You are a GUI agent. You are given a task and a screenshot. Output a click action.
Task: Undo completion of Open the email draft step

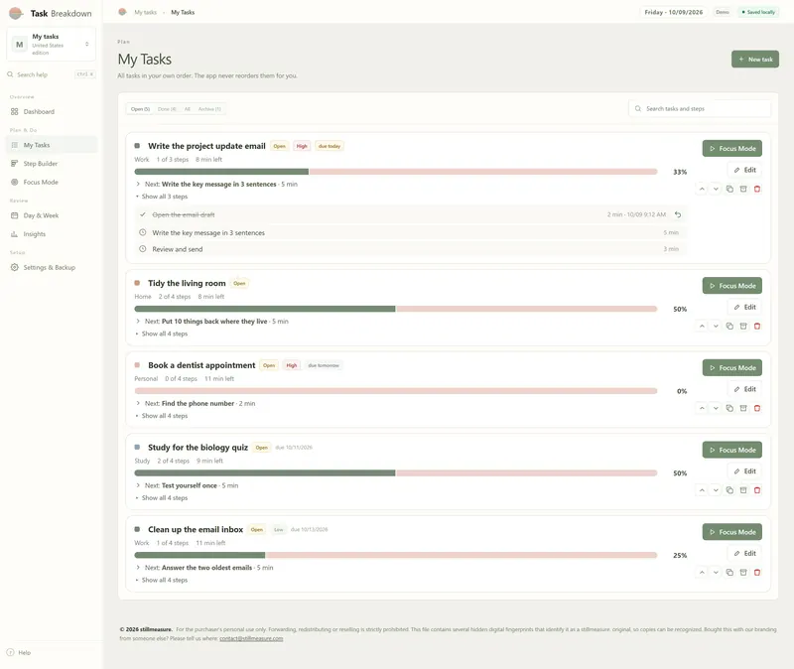[x=678, y=214]
